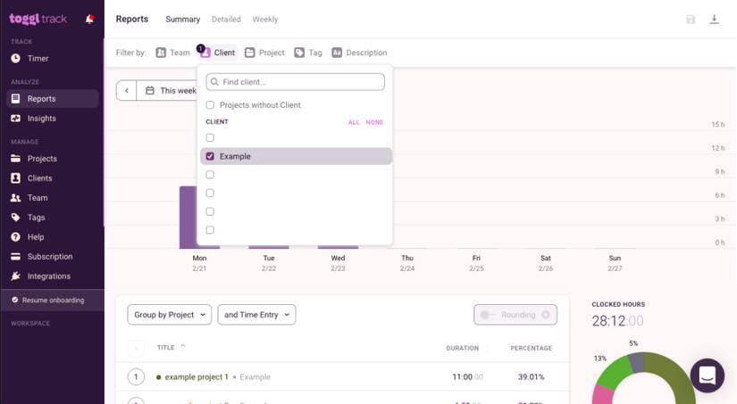
Task: Open Integrations in the sidebar
Action: pyautogui.click(x=48, y=276)
